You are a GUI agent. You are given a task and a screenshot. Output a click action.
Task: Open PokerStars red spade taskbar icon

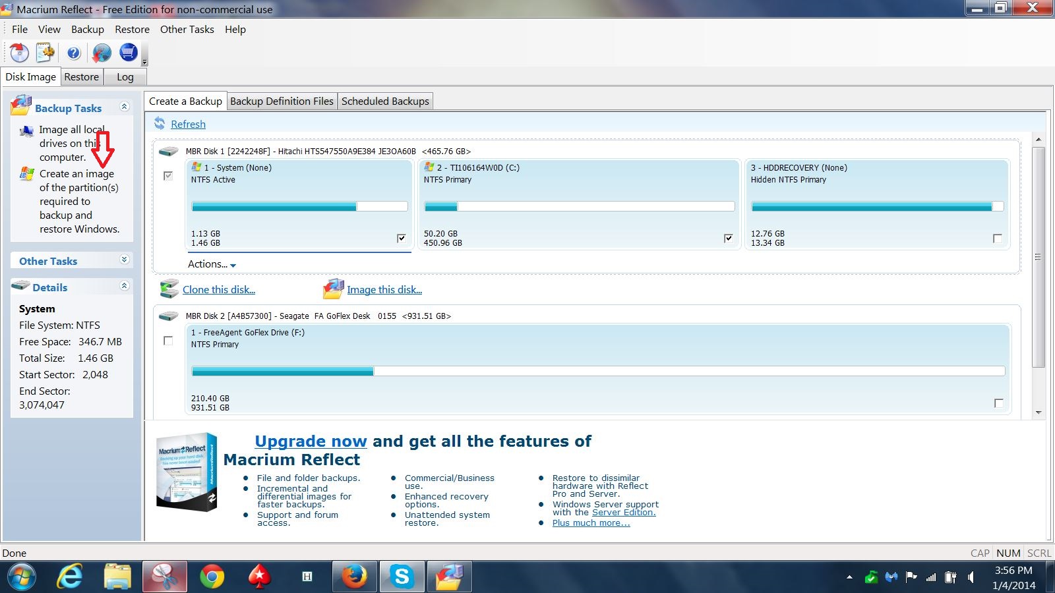point(260,577)
